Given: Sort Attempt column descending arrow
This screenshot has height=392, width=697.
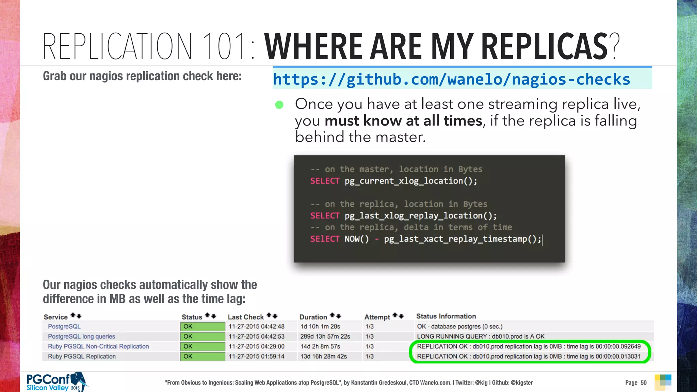Looking at the screenshot, I should [x=401, y=316].
